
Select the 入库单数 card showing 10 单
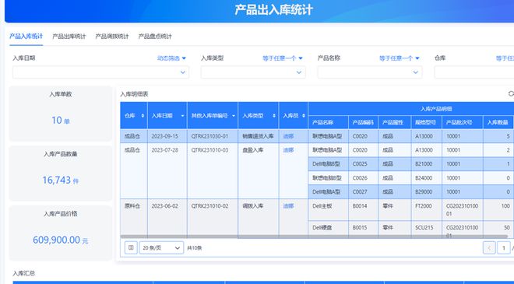coord(60,114)
